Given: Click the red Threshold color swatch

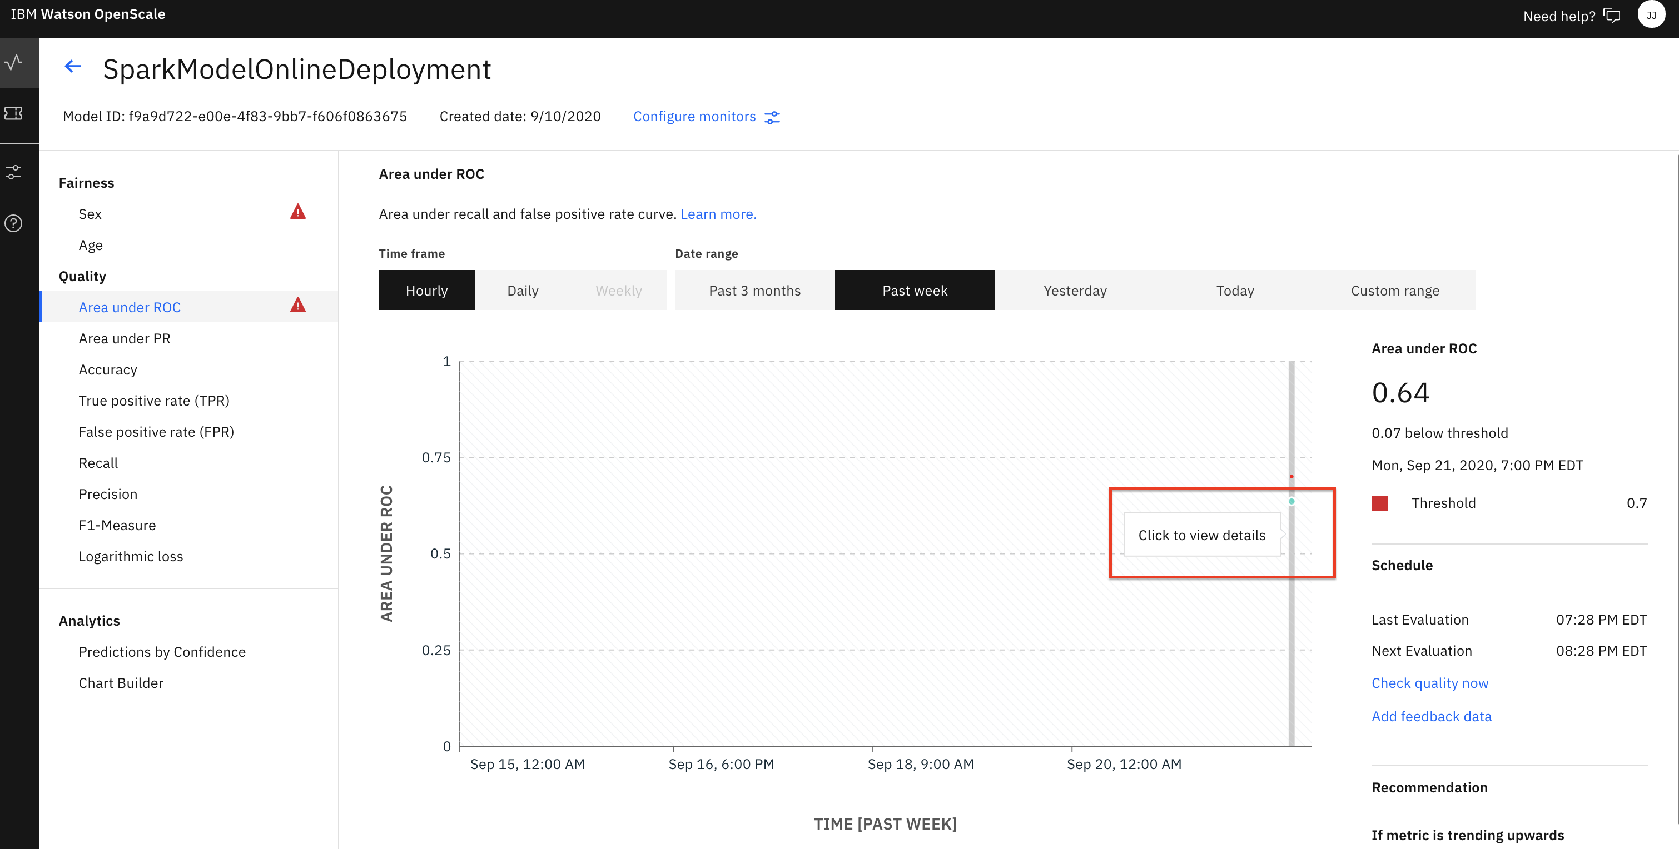Looking at the screenshot, I should click(x=1379, y=503).
